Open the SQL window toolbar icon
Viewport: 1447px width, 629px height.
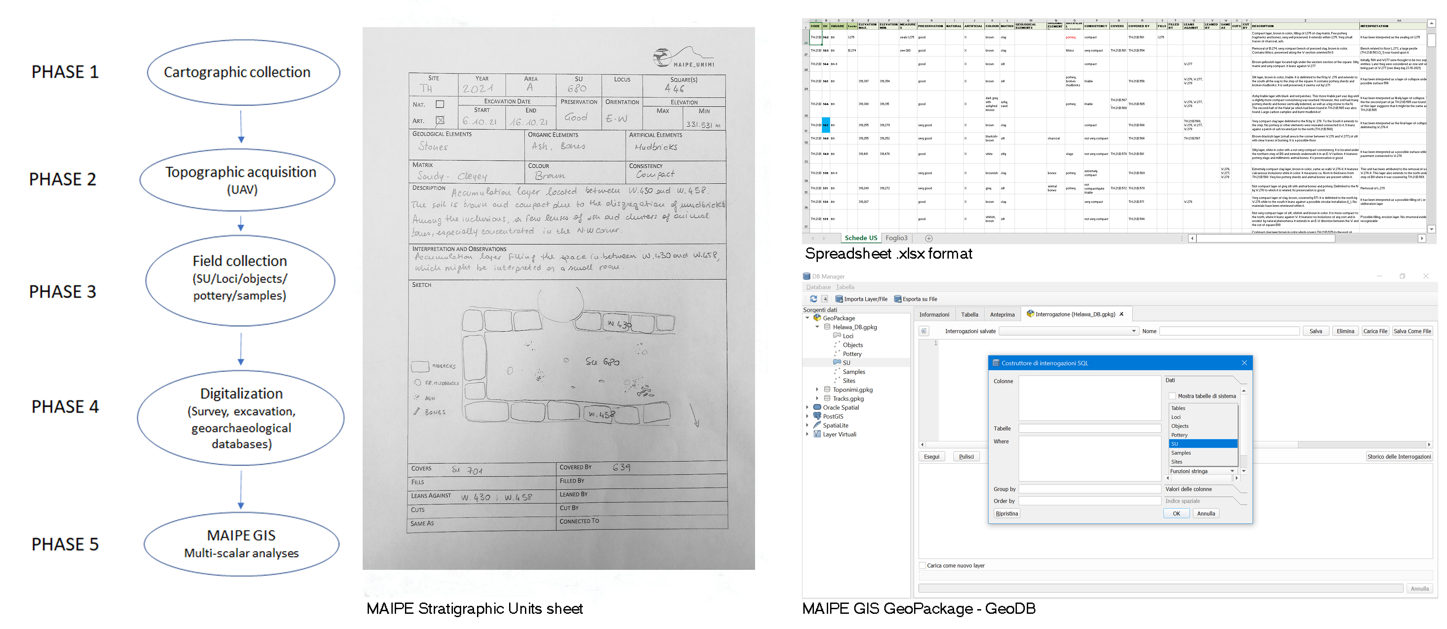(x=824, y=299)
